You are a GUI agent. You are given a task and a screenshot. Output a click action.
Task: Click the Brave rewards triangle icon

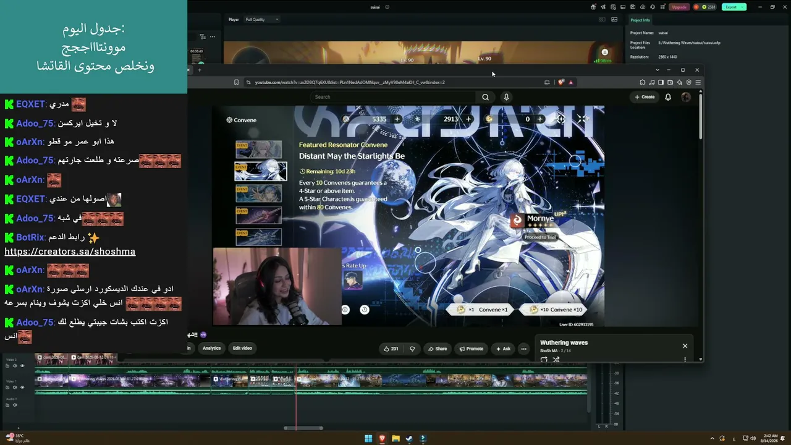570,82
